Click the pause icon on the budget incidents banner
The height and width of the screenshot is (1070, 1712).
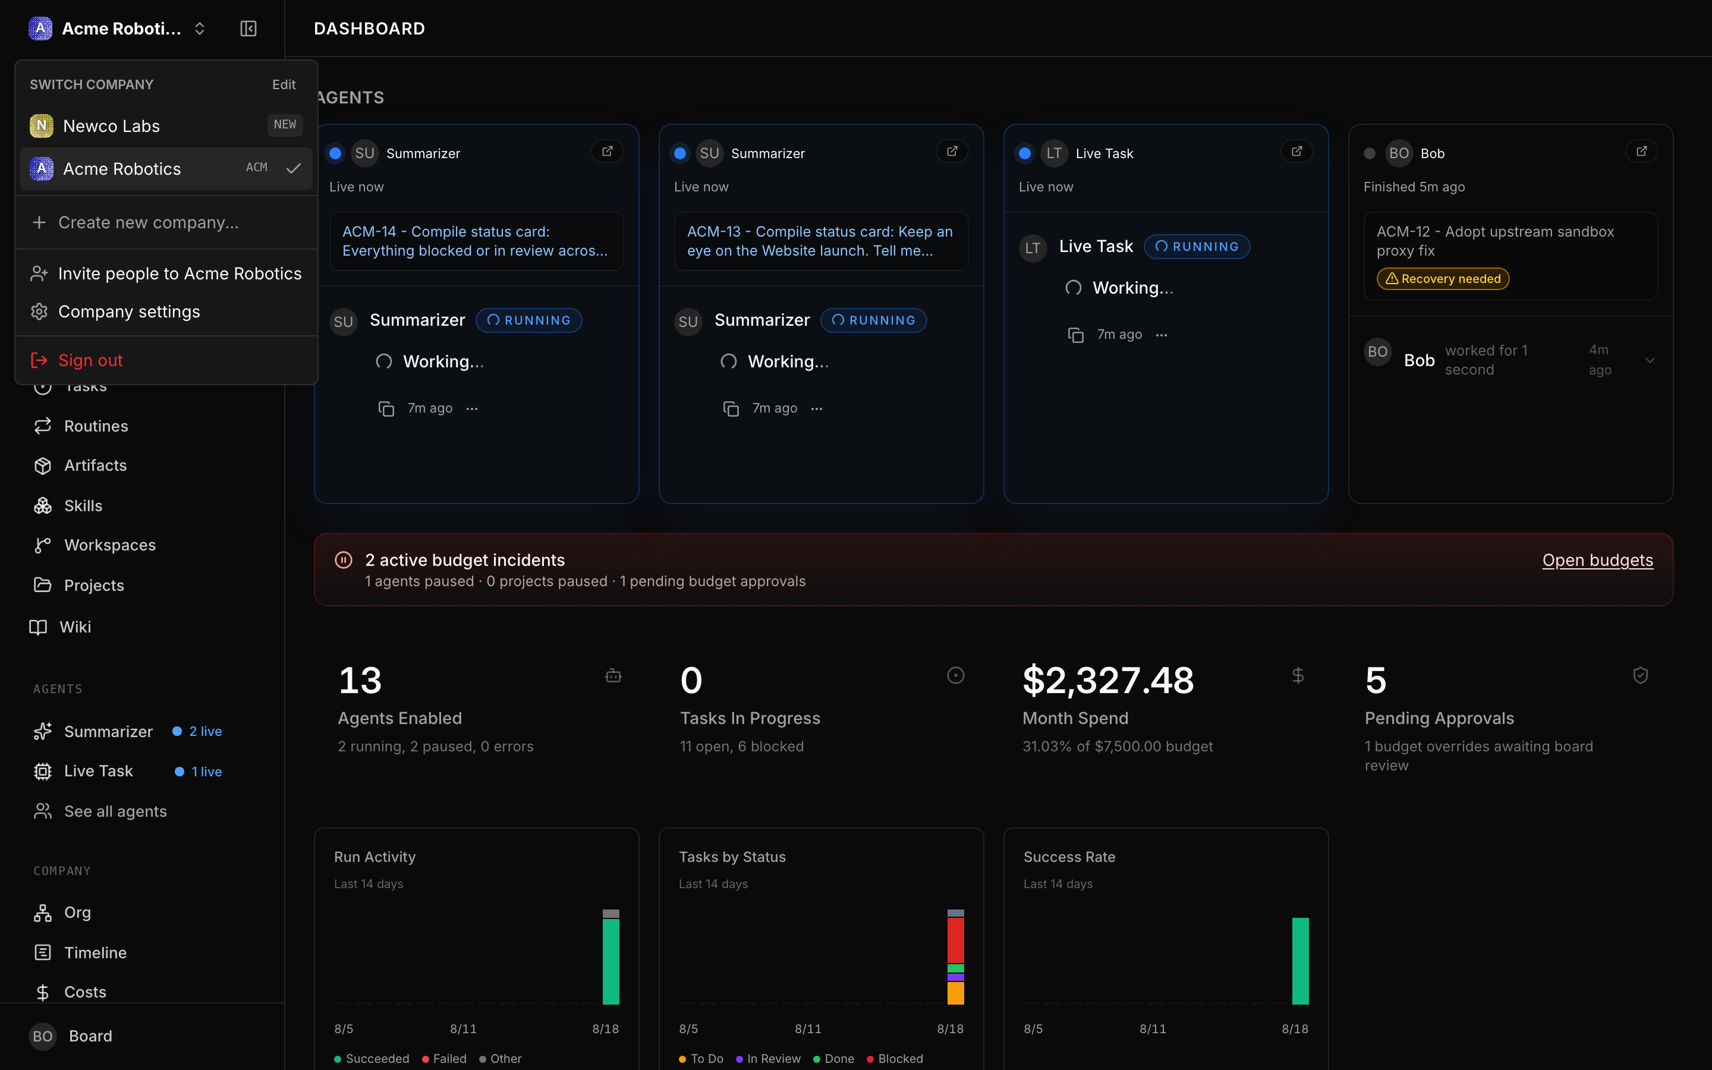click(343, 561)
